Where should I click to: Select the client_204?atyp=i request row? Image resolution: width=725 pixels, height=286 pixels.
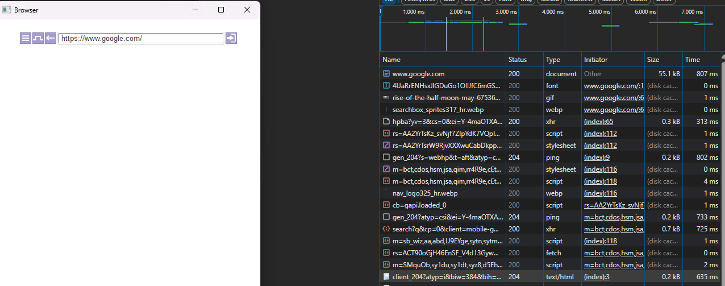[551, 277]
